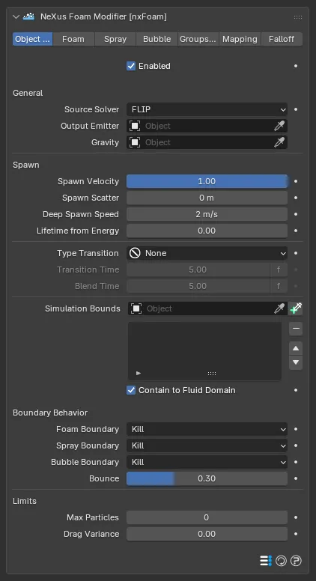Click the Drag Variance field
This screenshot has height=581, width=316.
[x=207, y=534]
